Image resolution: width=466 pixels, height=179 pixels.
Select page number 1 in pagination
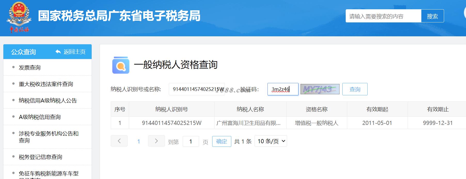click(x=139, y=141)
